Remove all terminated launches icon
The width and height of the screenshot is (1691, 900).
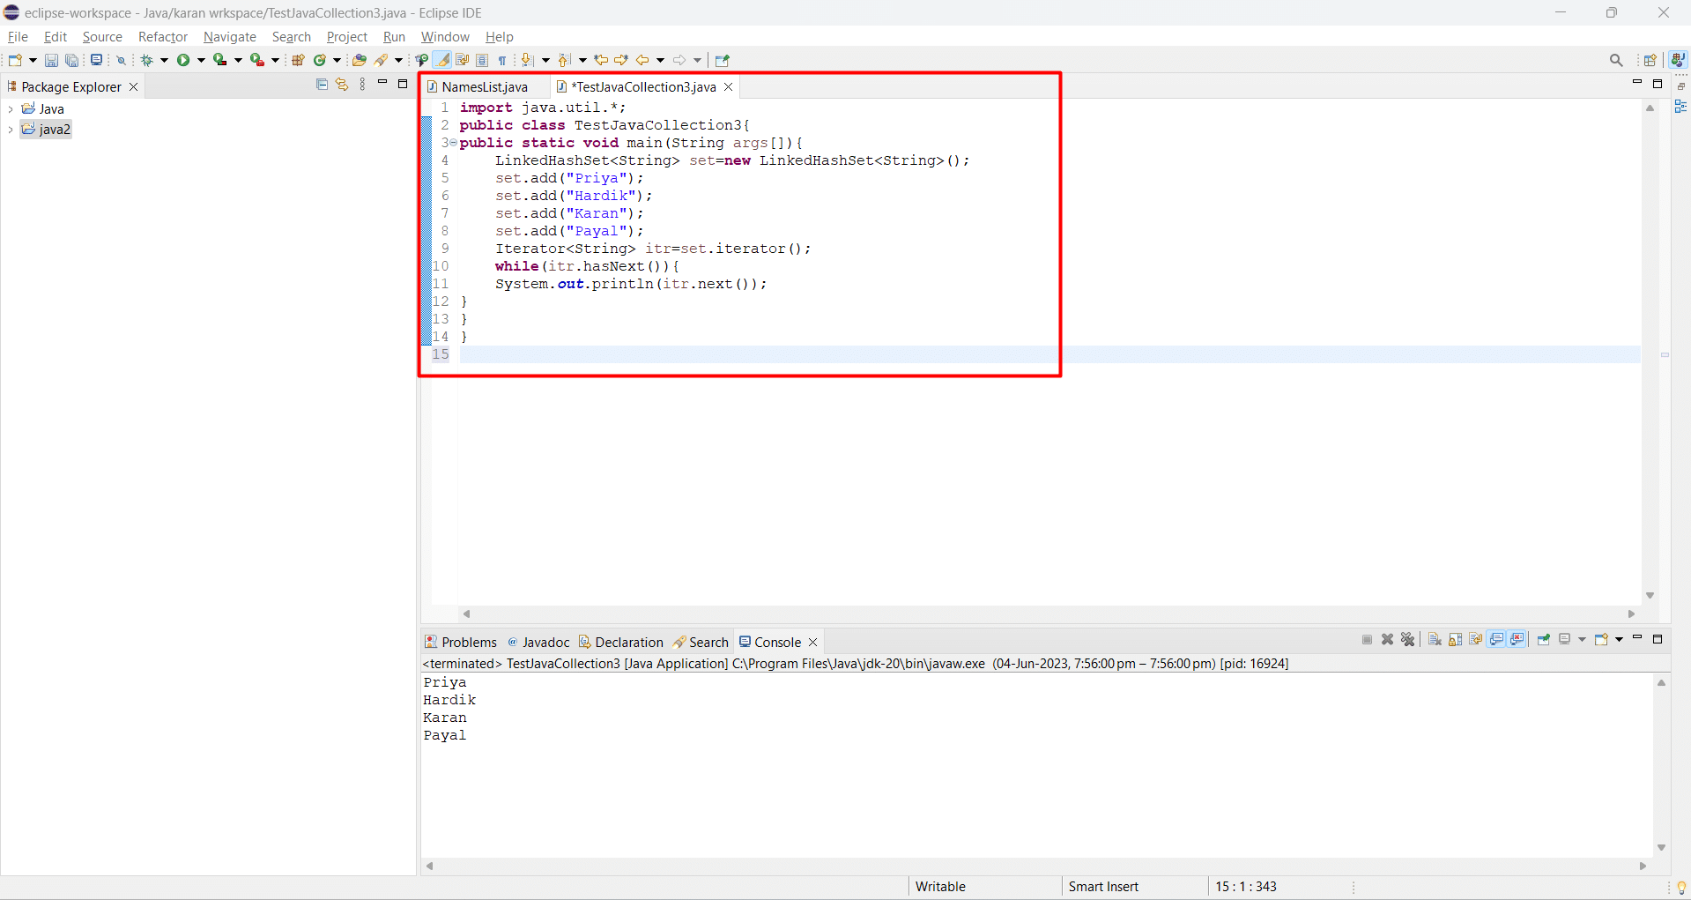pyautogui.click(x=1407, y=639)
